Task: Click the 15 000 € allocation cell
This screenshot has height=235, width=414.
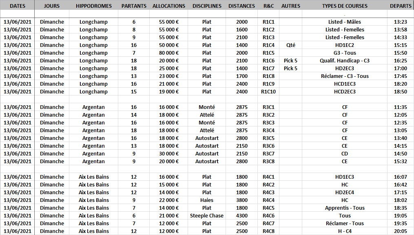Action: 169,184
